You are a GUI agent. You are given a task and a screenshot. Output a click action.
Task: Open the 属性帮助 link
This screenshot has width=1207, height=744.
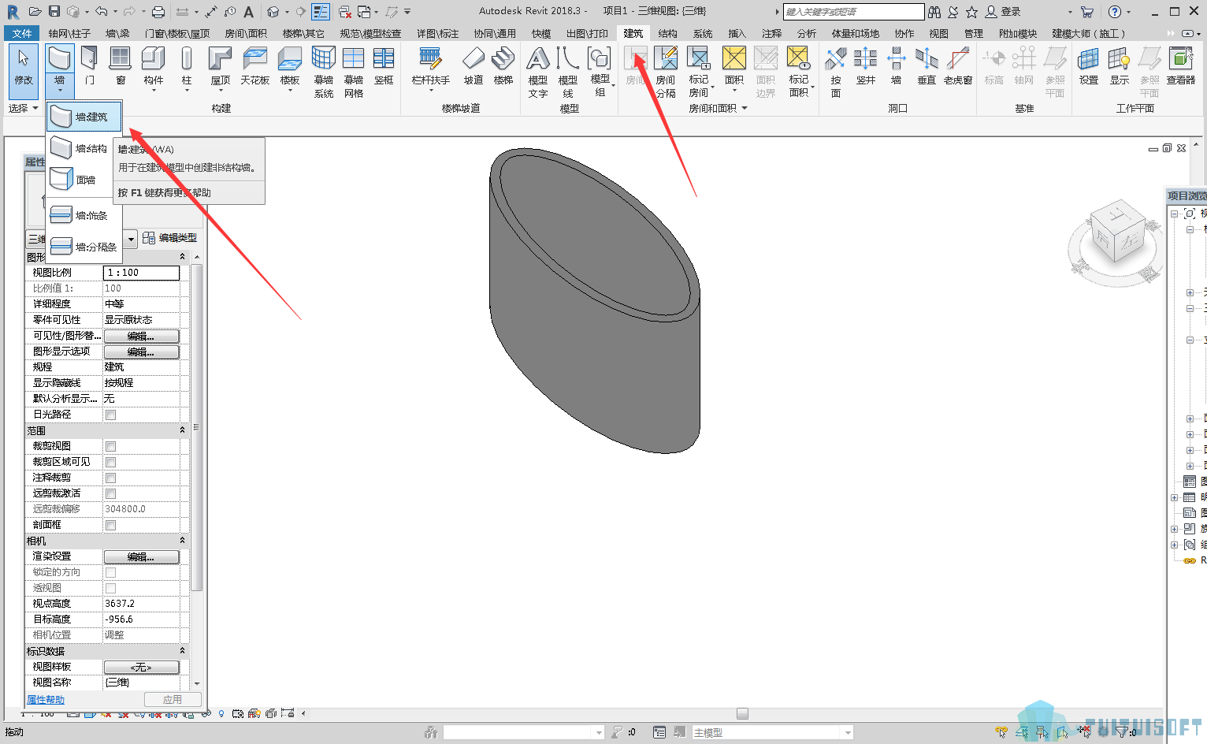[x=46, y=699]
